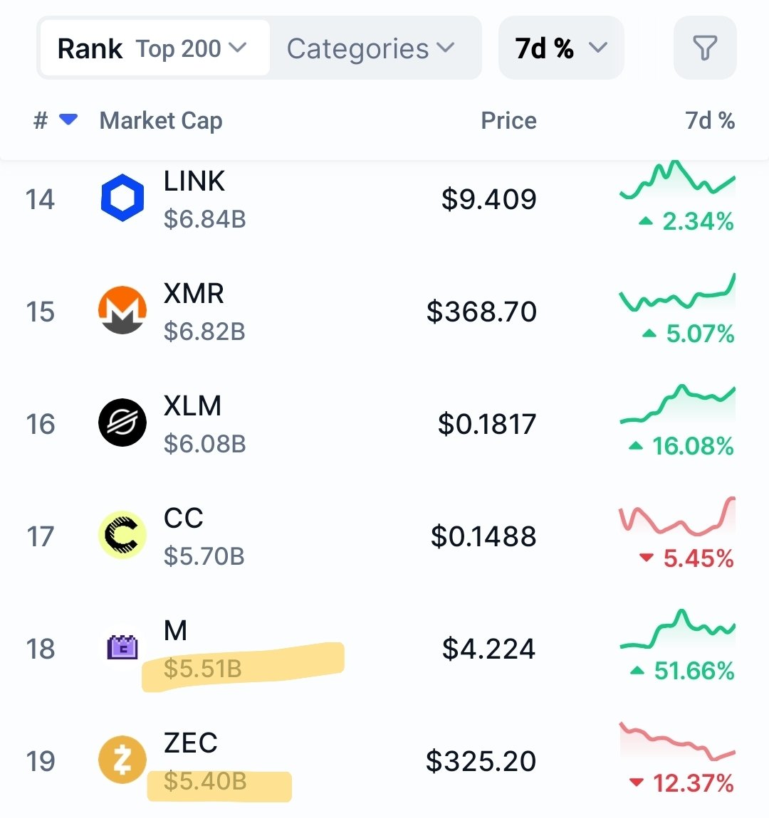
Task: Open the Rank Top 200 dropdown
Action: click(155, 48)
